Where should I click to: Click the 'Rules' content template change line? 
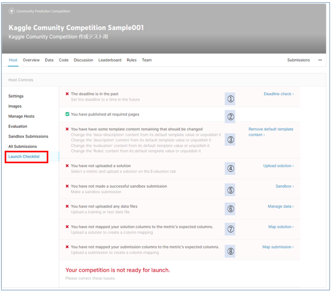[x=136, y=151]
